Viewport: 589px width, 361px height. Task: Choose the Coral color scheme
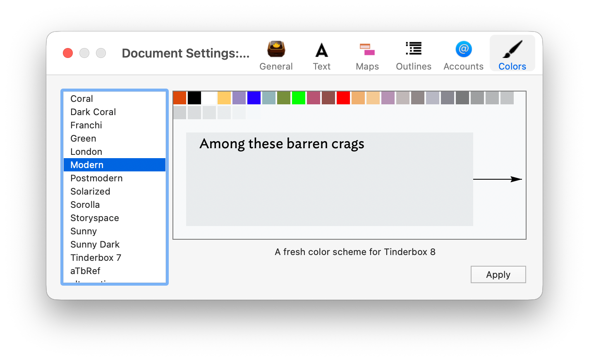pyautogui.click(x=82, y=99)
